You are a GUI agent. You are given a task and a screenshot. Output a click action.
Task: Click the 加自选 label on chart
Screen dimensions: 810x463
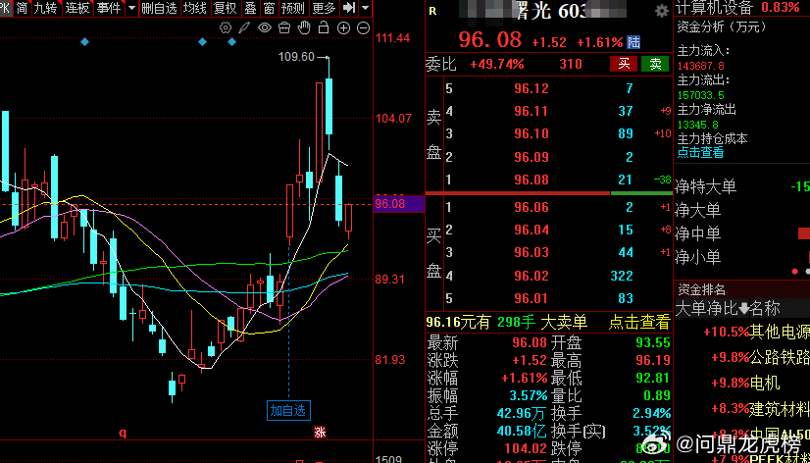click(x=288, y=411)
